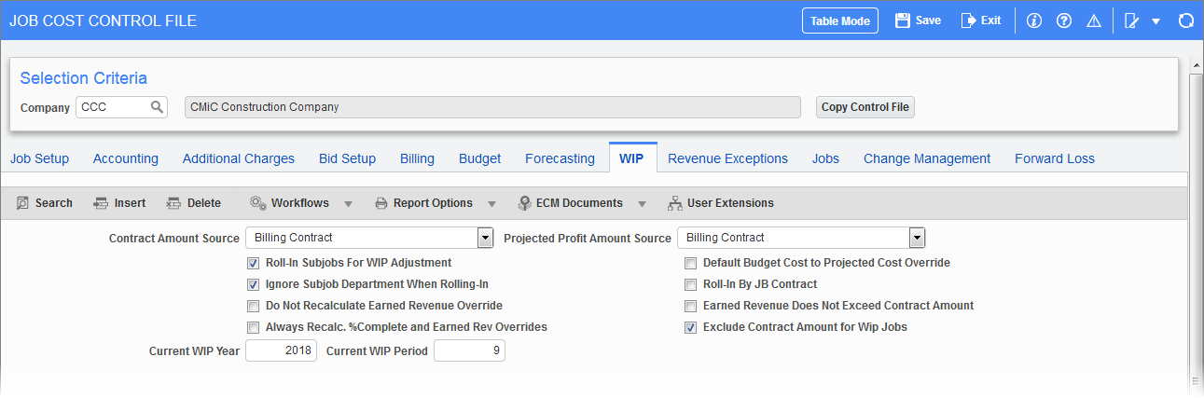Open the information circle icon

point(1033,21)
